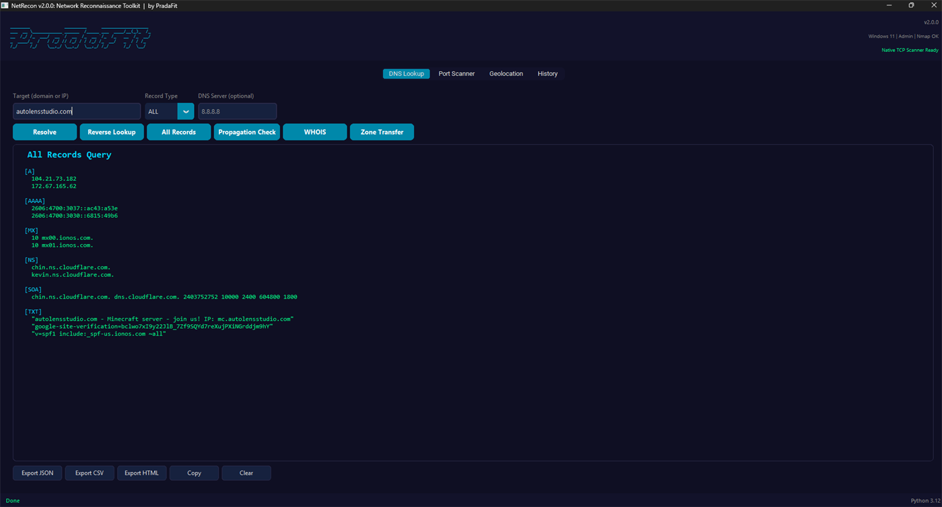The image size is (942, 507).
Task: Select AAAA record 2606:4700:3037::ac43:a53e
Action: point(74,208)
